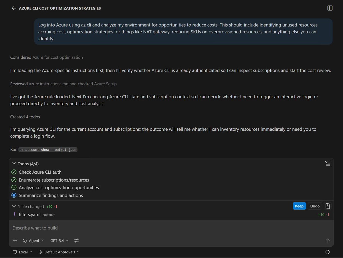Viewport: 343px width, 258px height.
Task: Toggle the side panel layout icon
Action: [x=330, y=8]
